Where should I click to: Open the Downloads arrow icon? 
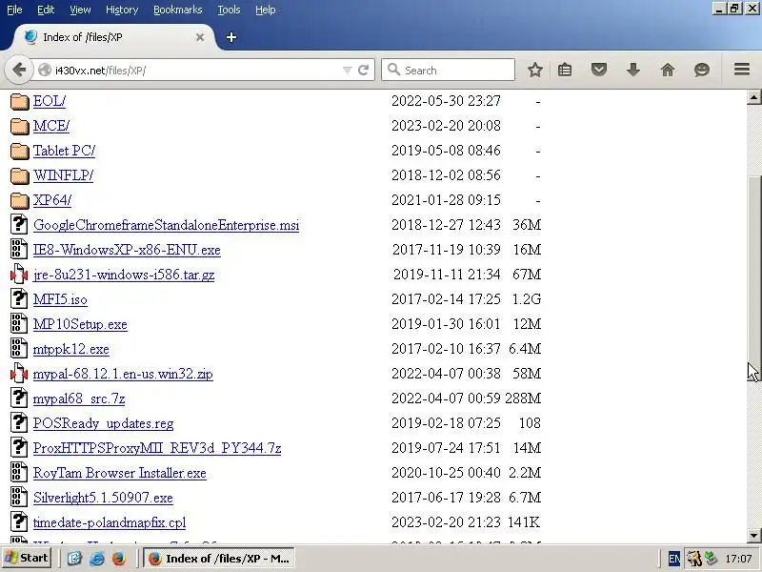click(632, 70)
